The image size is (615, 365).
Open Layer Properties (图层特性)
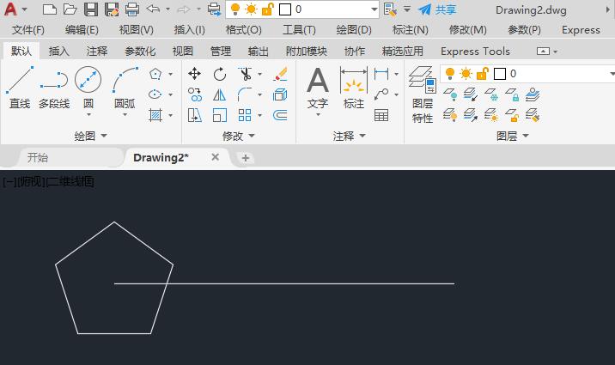pos(423,94)
